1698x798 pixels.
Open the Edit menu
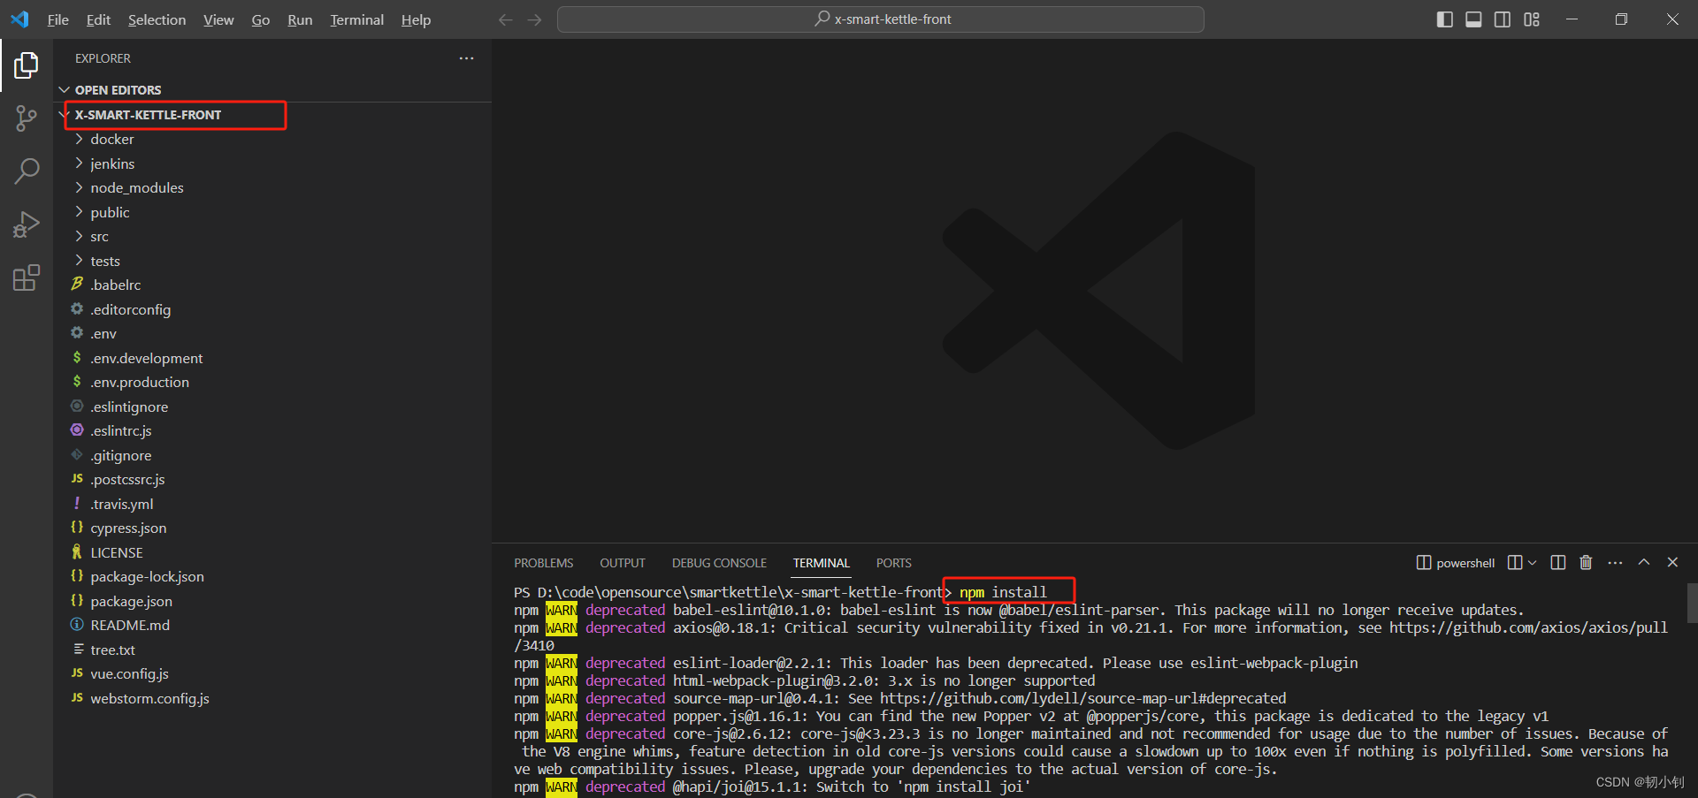pyautogui.click(x=98, y=19)
